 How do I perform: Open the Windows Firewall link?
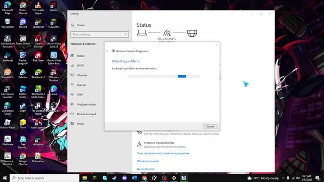(x=148, y=161)
